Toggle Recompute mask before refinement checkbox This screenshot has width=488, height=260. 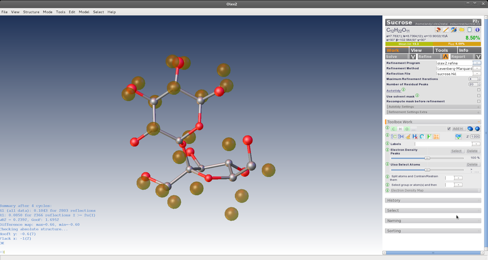point(479,101)
